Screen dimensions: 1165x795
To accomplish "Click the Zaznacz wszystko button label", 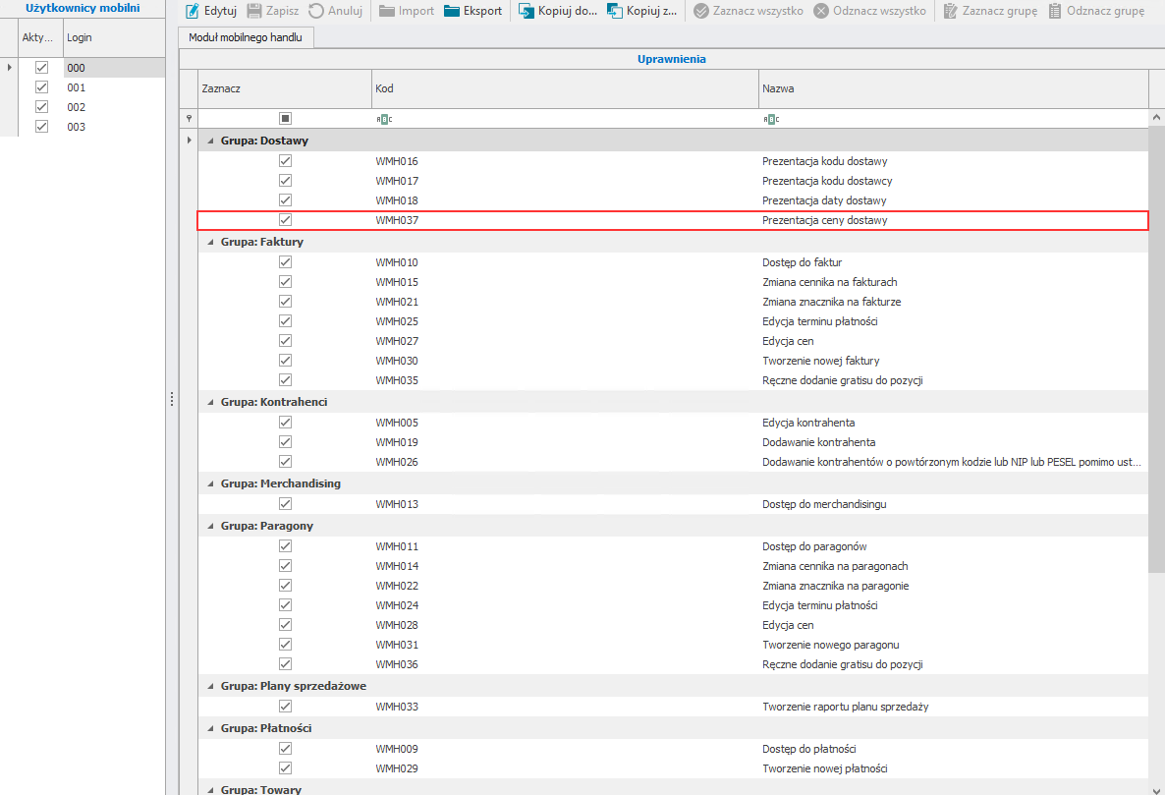I will click(x=758, y=11).
